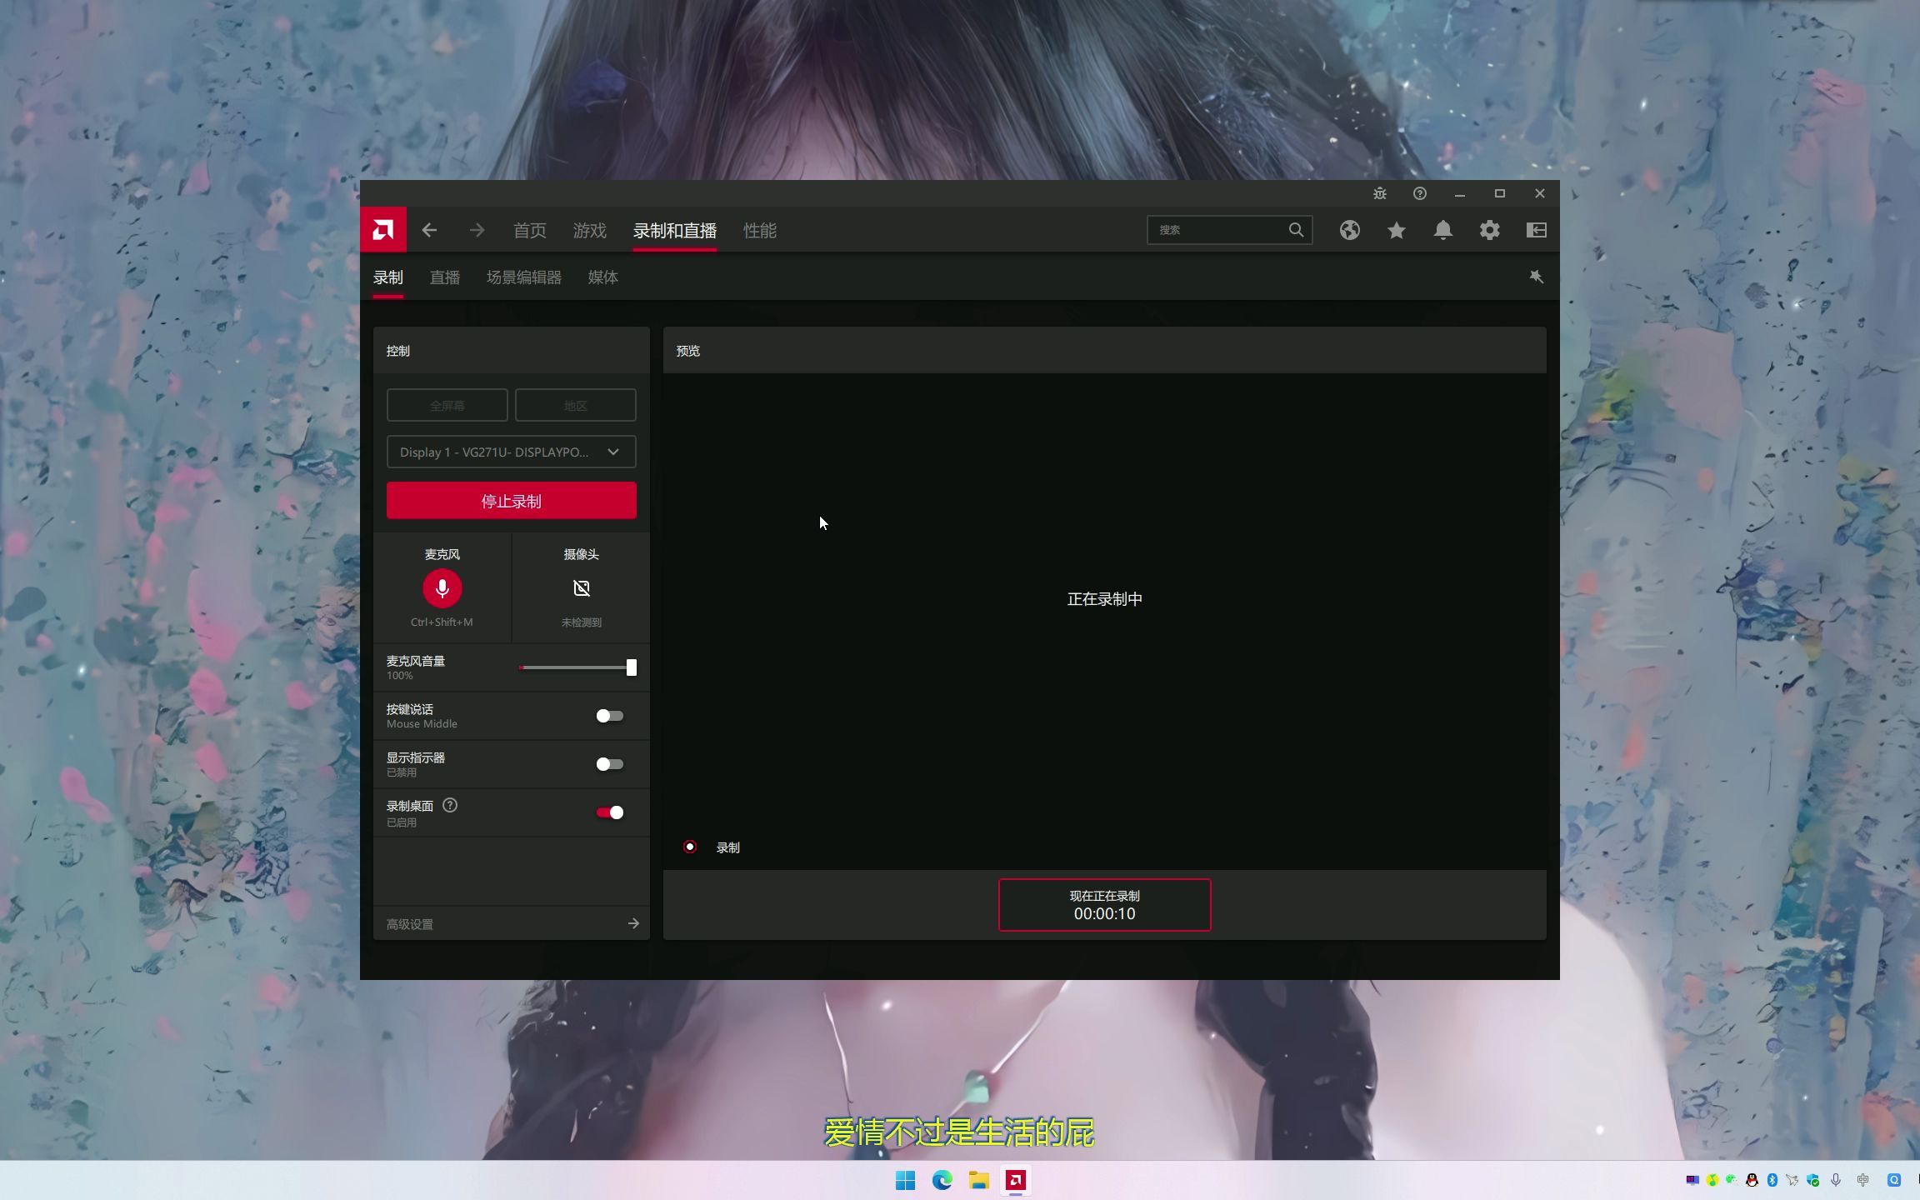Open notifications bell icon
Screen dimensions: 1920x1200
1442,230
